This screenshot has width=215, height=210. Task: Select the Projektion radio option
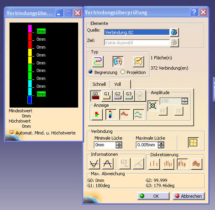coord(123,72)
